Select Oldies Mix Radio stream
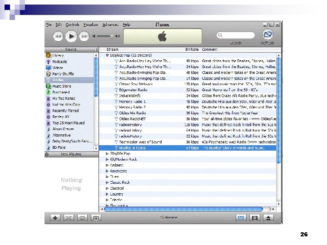Viewport: 327px width, 245px height. click(188, 113)
